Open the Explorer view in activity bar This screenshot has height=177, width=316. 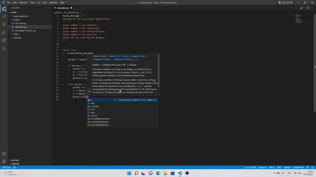[x=4, y=9]
